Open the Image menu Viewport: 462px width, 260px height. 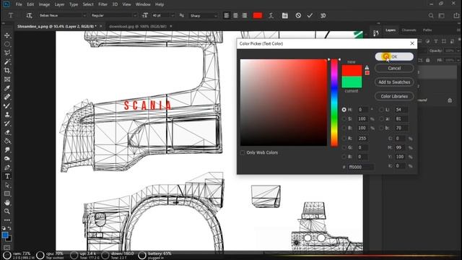[44, 4]
